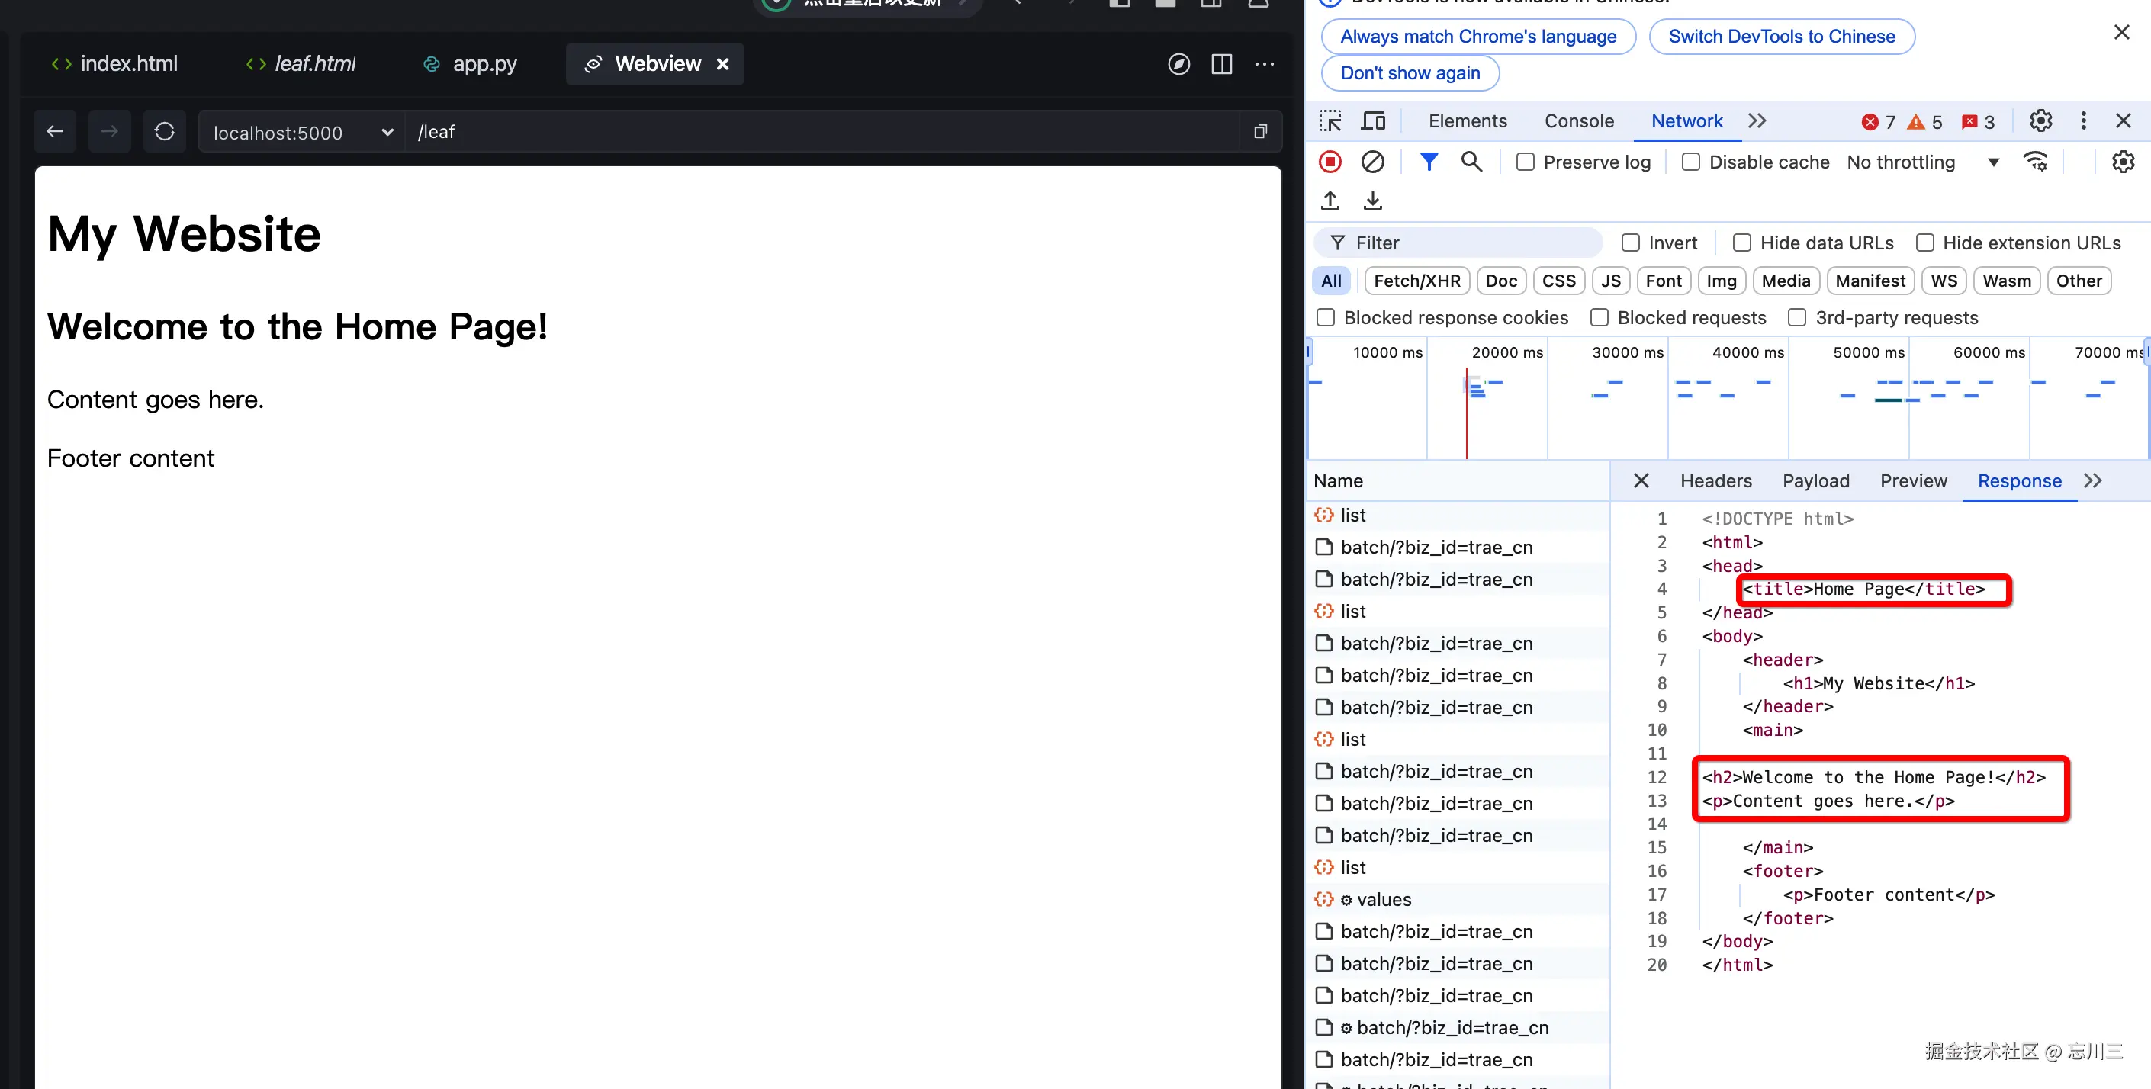Reload the webview page
This screenshot has height=1089, width=2151.
[x=165, y=132]
